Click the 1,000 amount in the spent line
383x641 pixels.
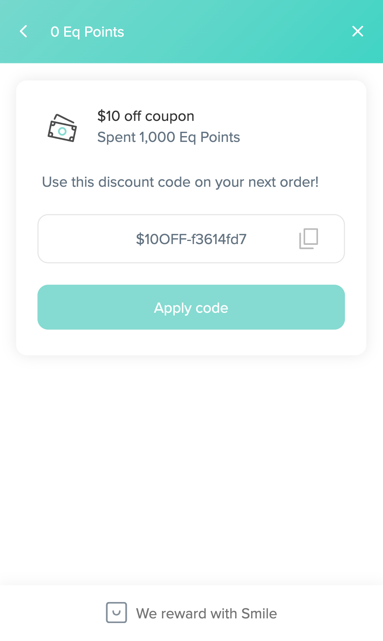(157, 137)
